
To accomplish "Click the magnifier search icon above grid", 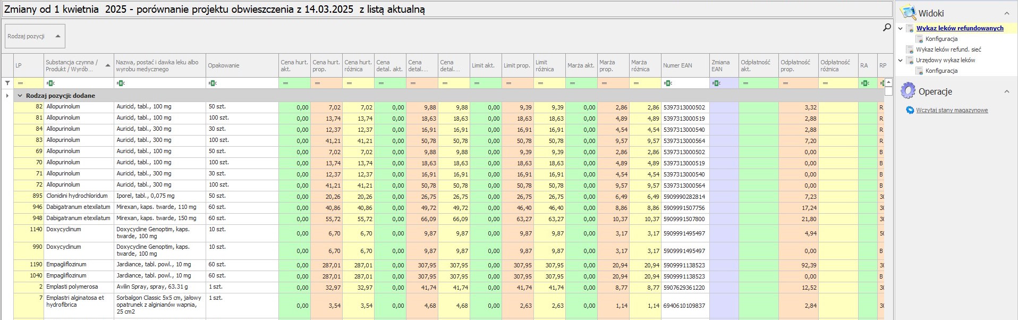I will click(x=887, y=27).
